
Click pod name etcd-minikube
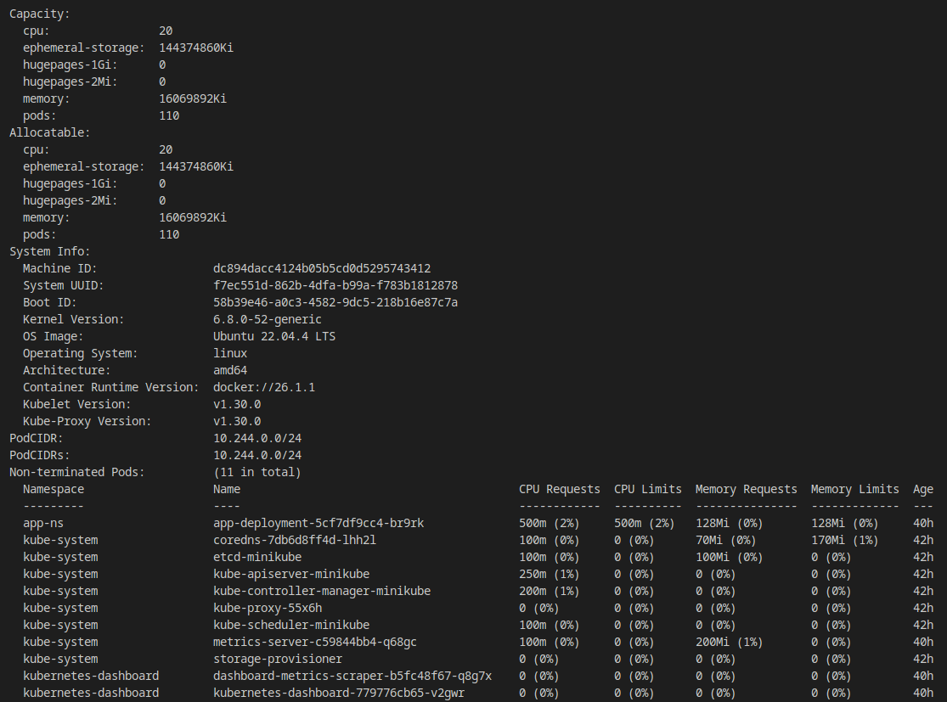click(x=257, y=557)
